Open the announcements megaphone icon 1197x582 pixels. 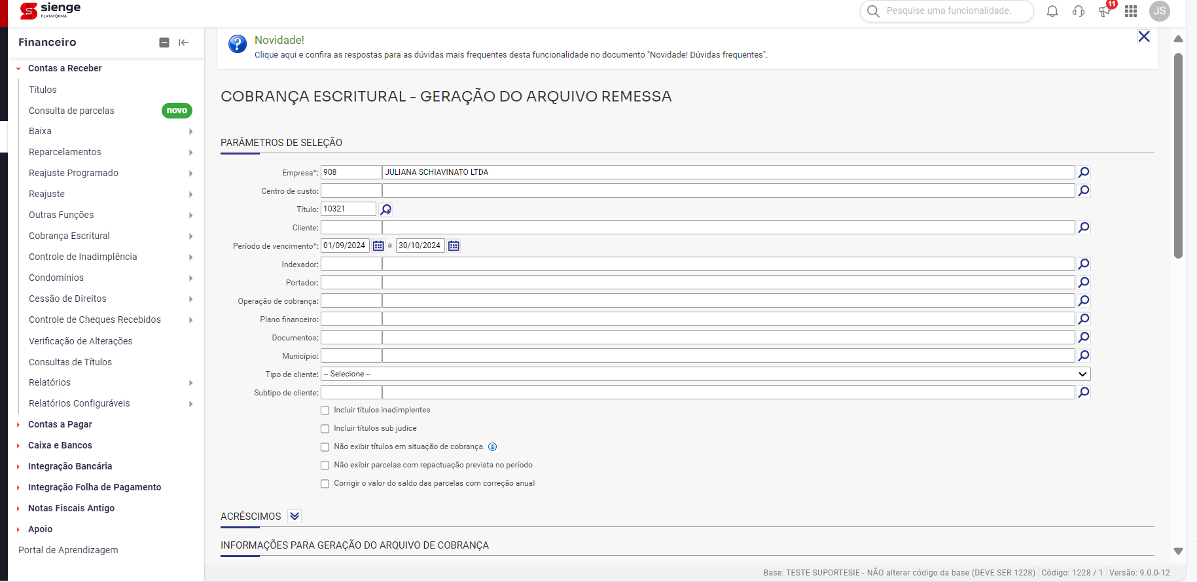tap(1105, 11)
